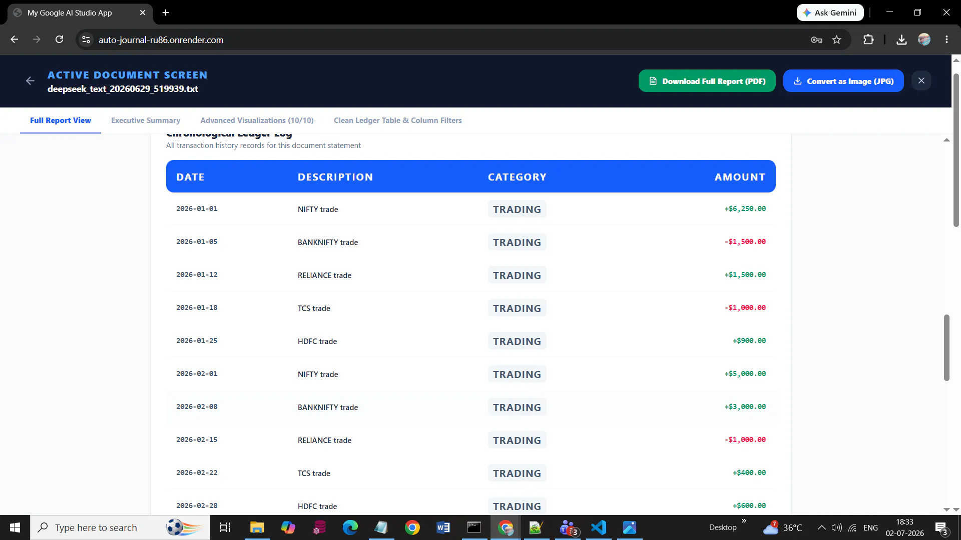Select the Full Report View tab

point(61,120)
